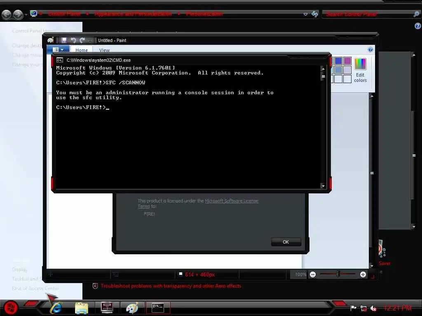Switch to Paint's Home tab
The height and width of the screenshot is (316, 422).
[82, 50]
